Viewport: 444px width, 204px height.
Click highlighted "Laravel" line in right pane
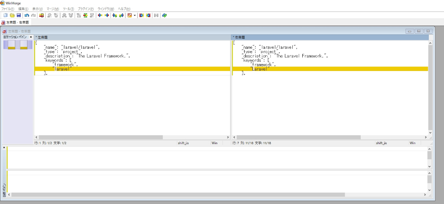click(330, 69)
